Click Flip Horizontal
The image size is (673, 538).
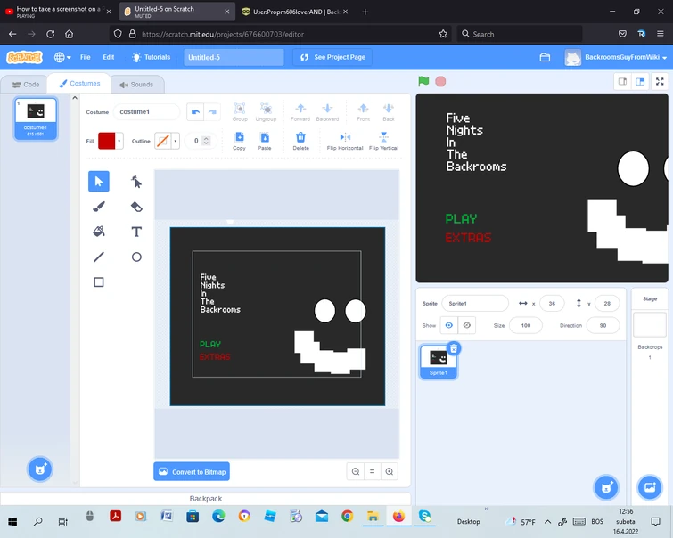(345, 141)
